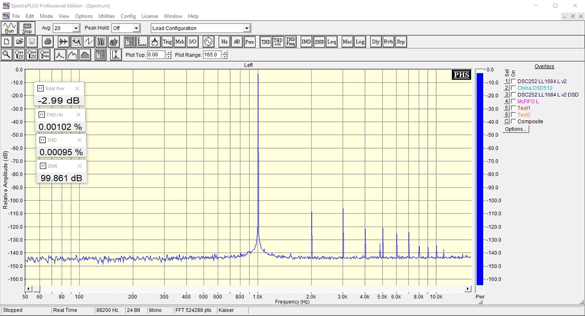Zoom in 2X with the magnifier icon
The image size is (585, 316).
[19, 55]
